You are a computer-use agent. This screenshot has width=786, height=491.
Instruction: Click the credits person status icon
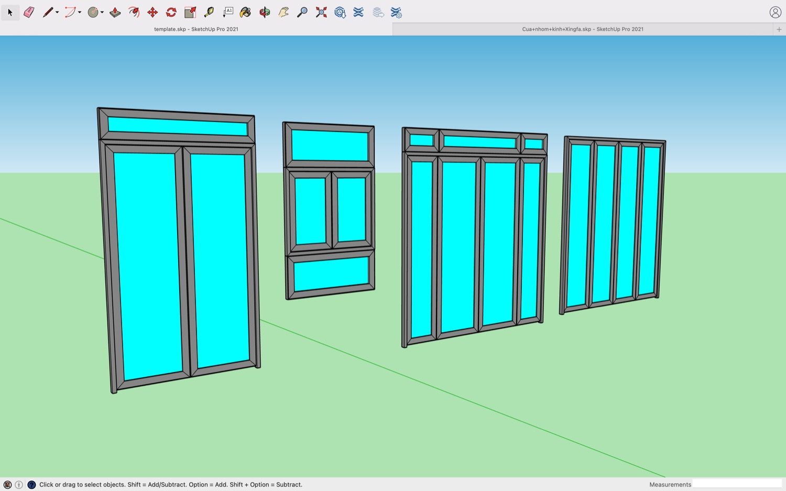(x=19, y=485)
